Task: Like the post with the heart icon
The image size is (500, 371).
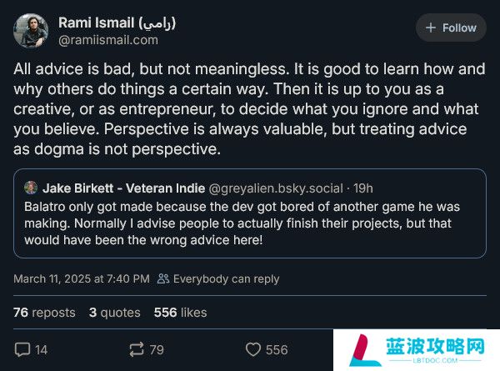Action: pos(252,350)
